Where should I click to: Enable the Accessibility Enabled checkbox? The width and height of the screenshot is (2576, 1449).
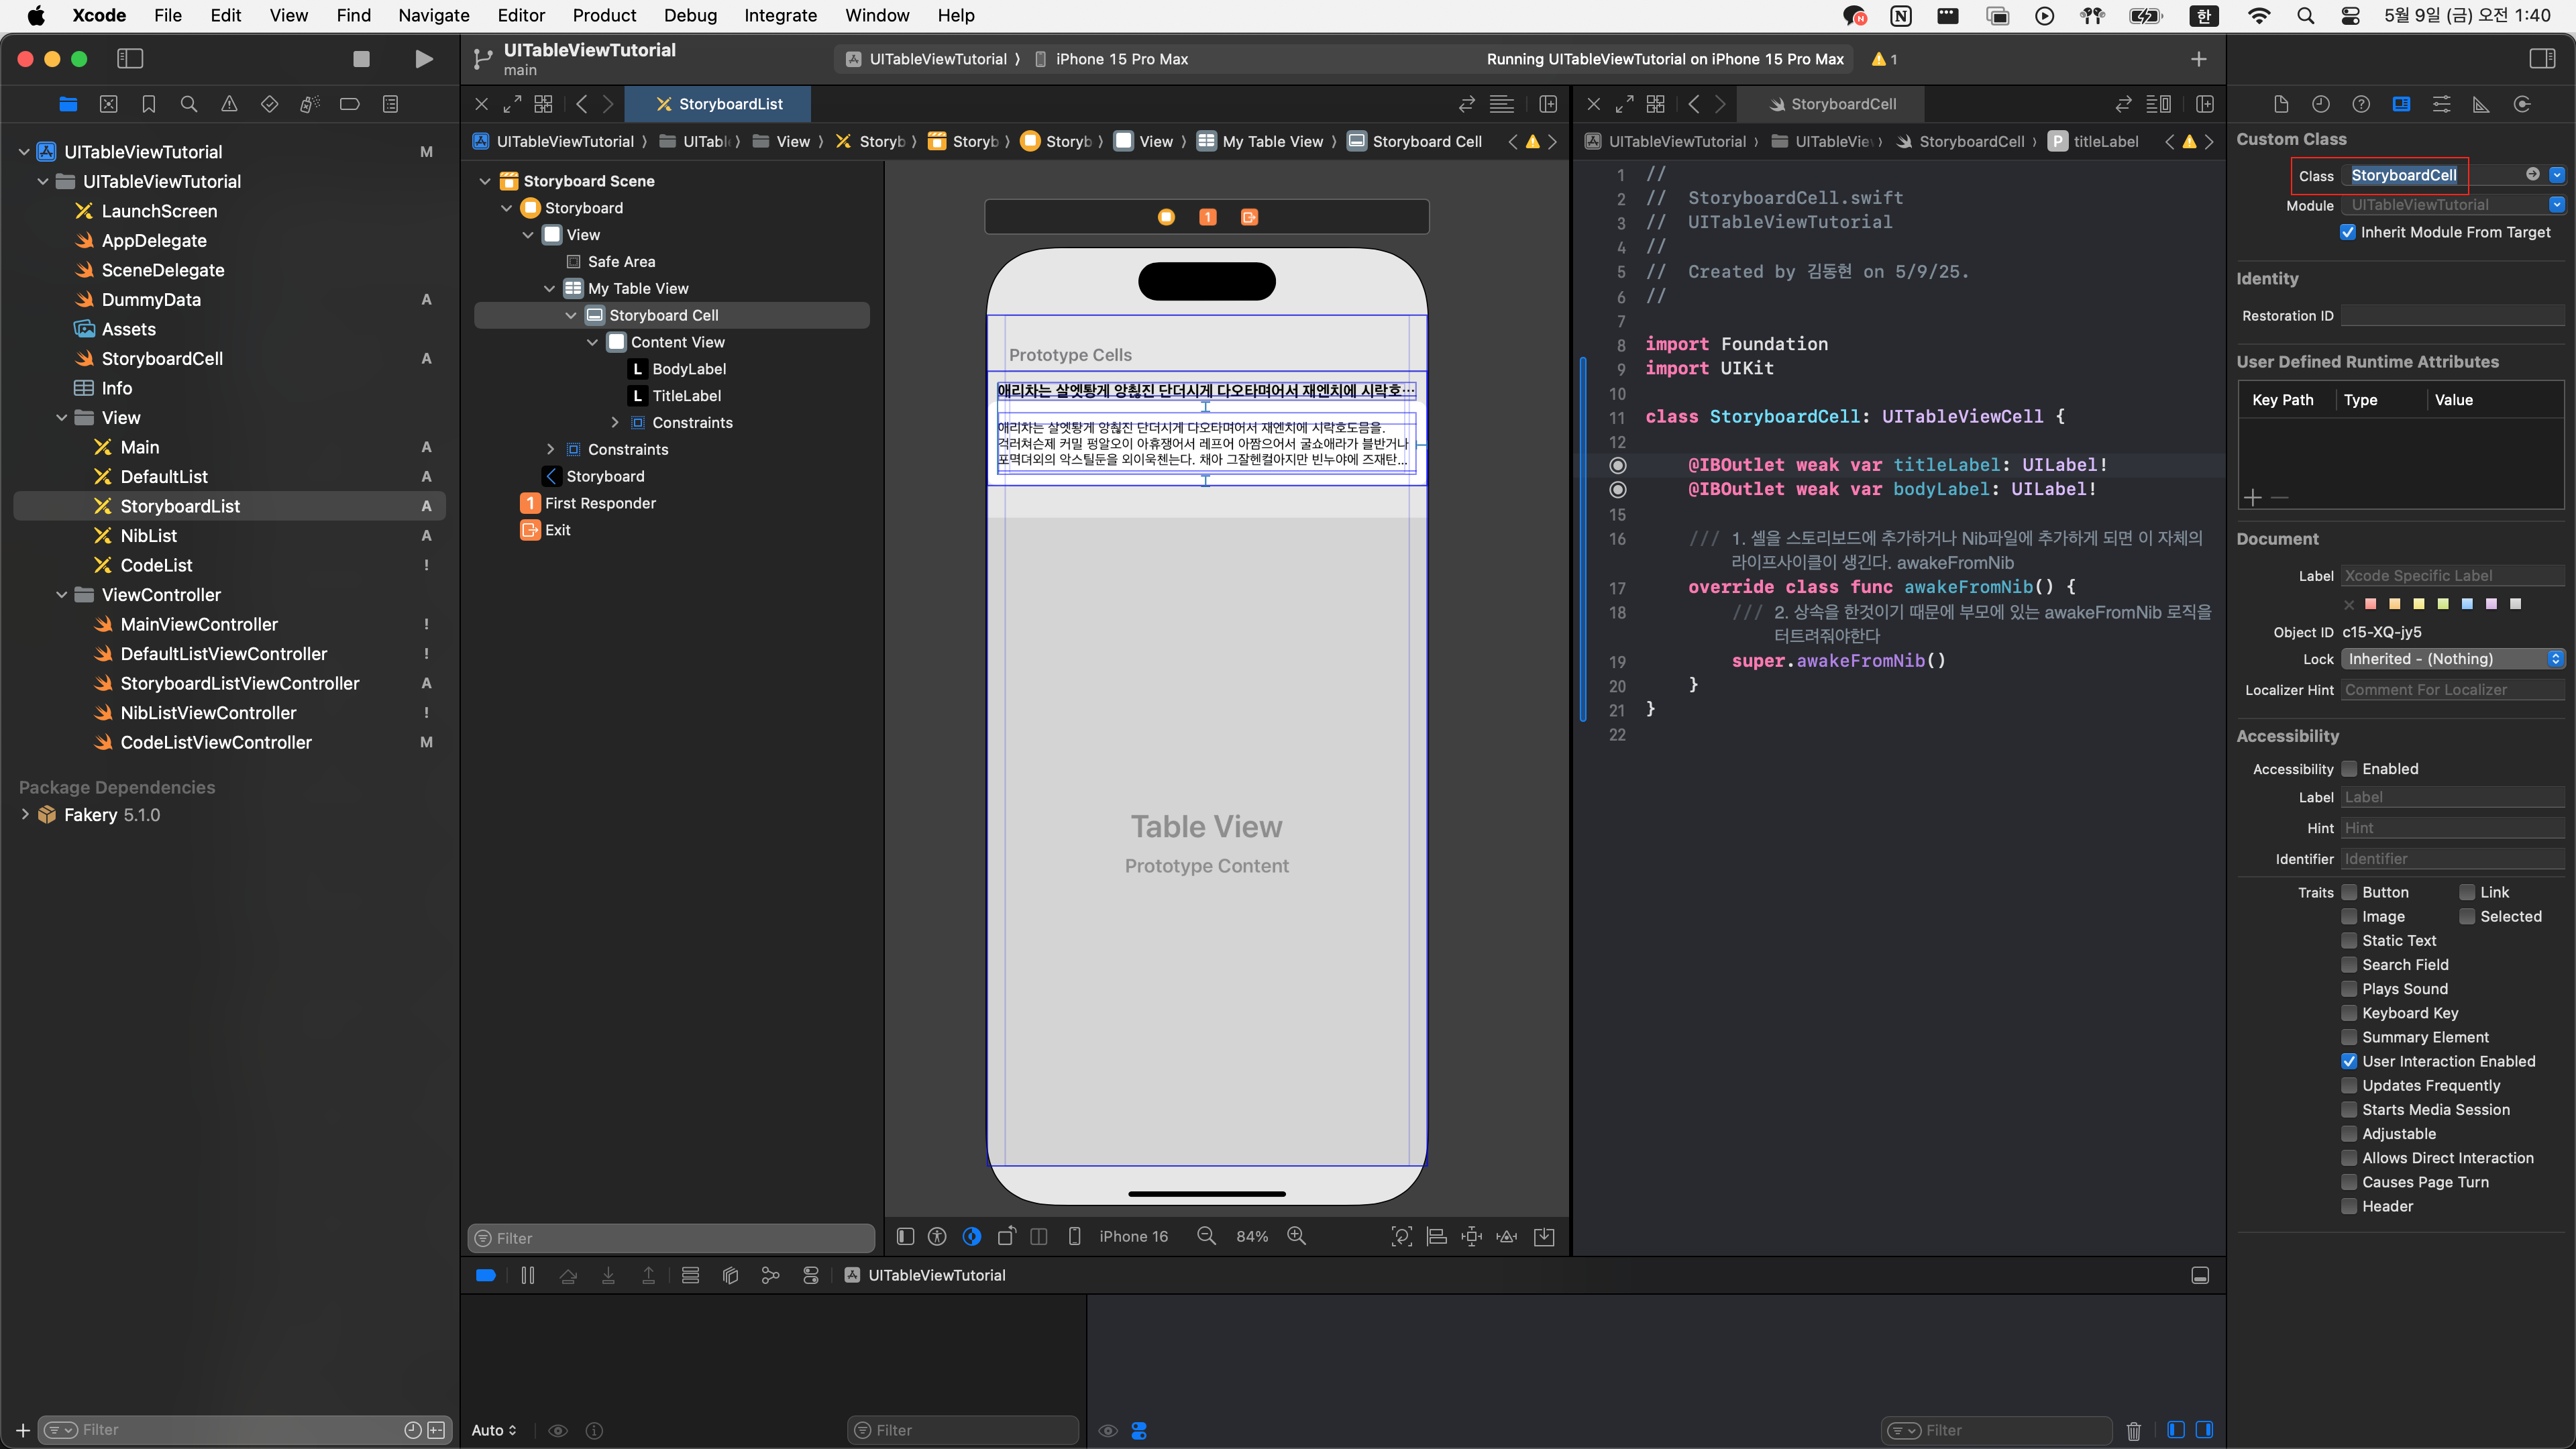tap(2350, 769)
